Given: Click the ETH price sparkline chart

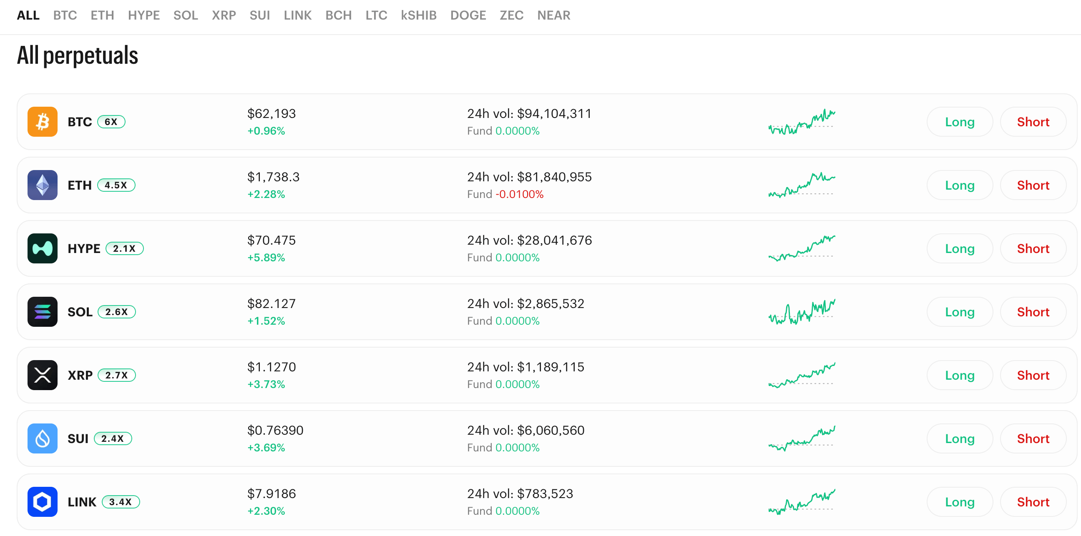Looking at the screenshot, I should pyautogui.click(x=802, y=185).
